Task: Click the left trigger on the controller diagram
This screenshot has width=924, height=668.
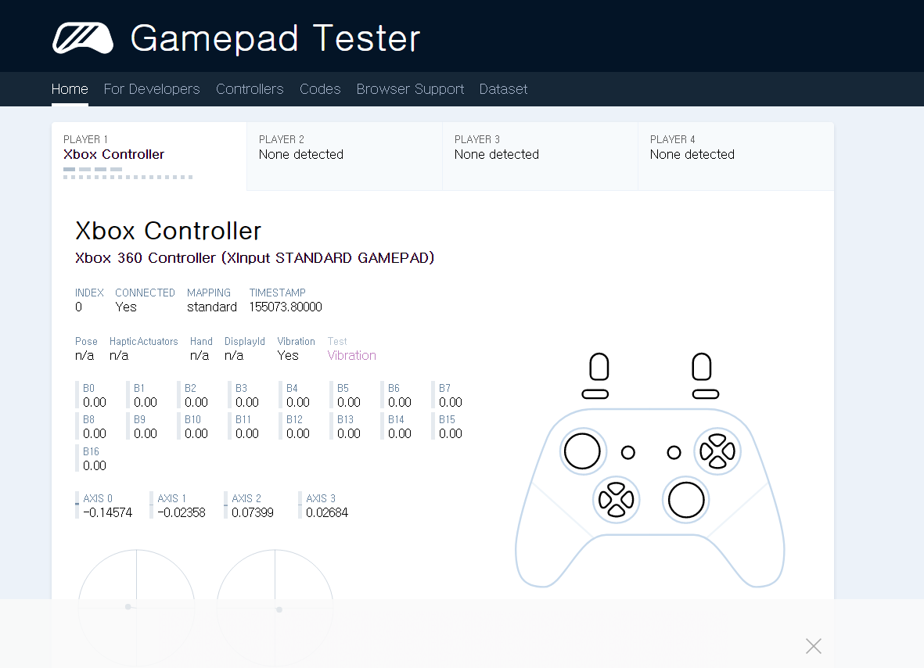Action: [x=599, y=367]
